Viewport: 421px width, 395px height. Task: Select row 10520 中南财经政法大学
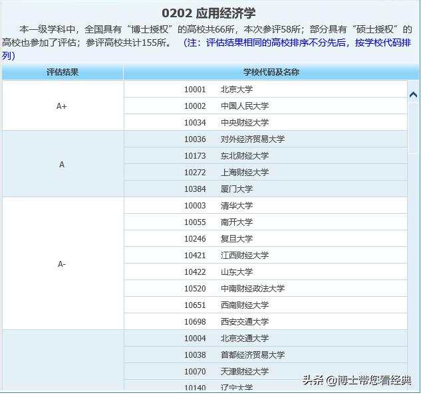pos(265,289)
